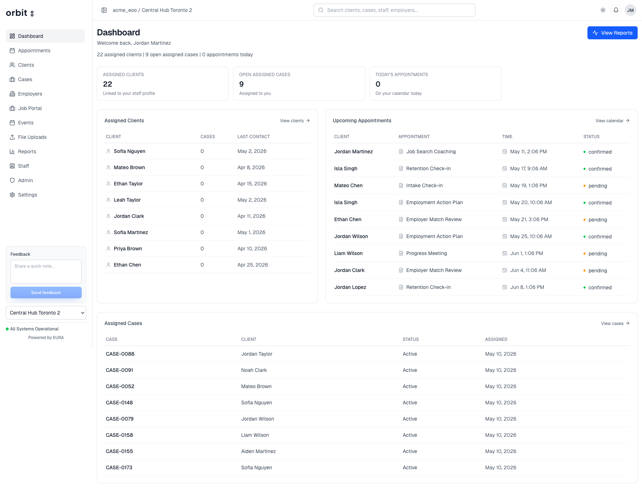642x492 pixels.
Task: Go to Appointments in the sidebar
Action: point(45,50)
